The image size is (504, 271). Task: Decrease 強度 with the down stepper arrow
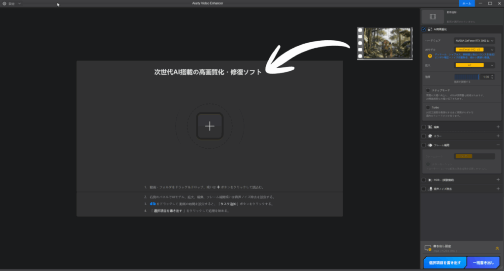pos(492,78)
